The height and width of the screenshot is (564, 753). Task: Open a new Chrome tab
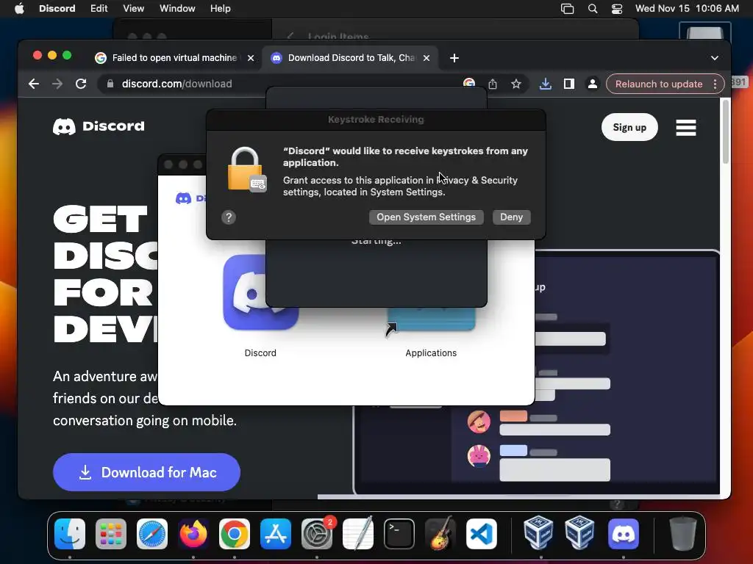[x=454, y=58]
